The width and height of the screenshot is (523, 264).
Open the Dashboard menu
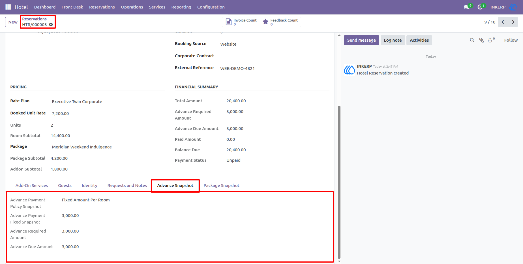click(x=45, y=7)
